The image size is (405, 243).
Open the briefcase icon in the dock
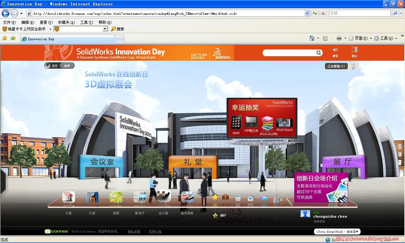click(225, 197)
